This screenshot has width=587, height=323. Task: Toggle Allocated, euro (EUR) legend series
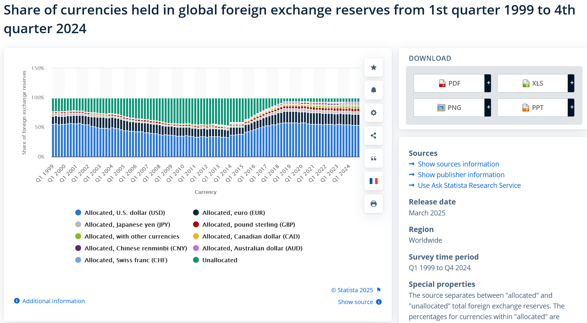point(233,213)
